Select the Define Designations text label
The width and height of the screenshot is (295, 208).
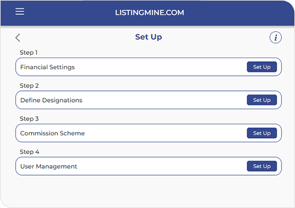[x=51, y=100]
